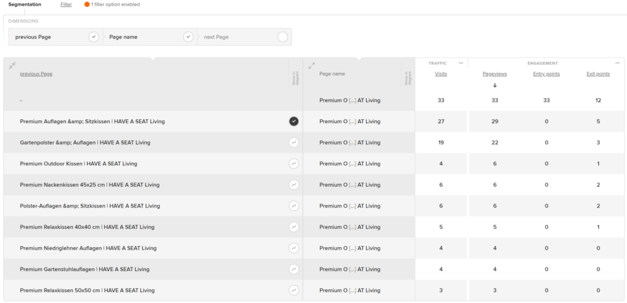The height and width of the screenshot is (303, 627).
Task: Select the next Page dimension label
Action: pos(216,37)
